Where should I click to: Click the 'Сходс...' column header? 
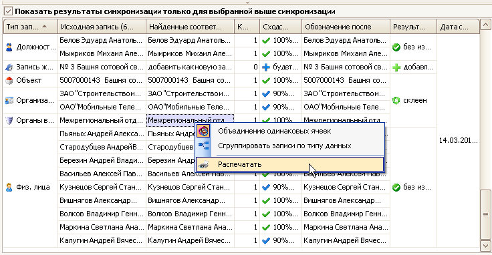point(281,27)
